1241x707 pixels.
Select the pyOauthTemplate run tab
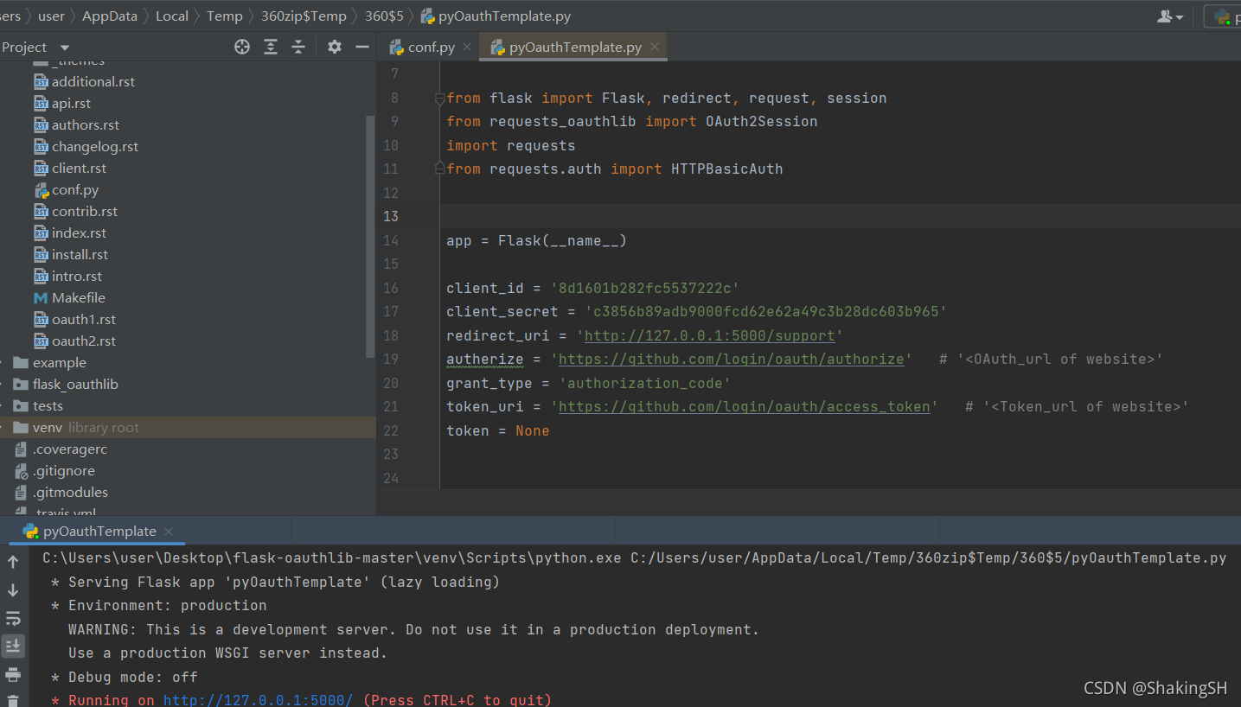point(99,531)
